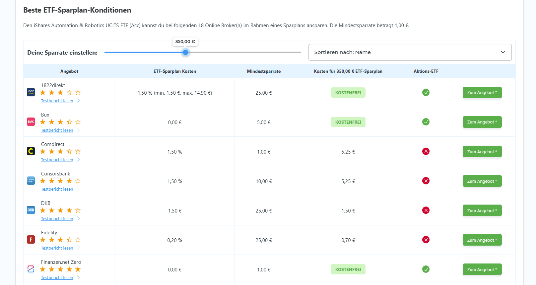Open 'Zum Angebot' for Comdirect
Viewport: 536px width, 285px height.
pyautogui.click(x=482, y=152)
